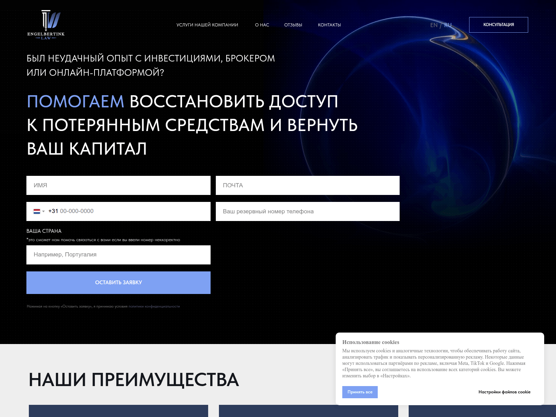
Task: Accept cookies with Принять все
Action: pyautogui.click(x=360, y=392)
